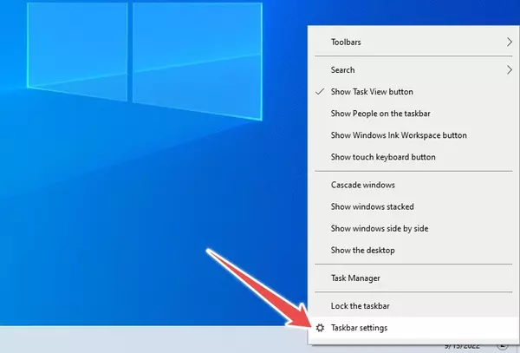520x353 pixels.
Task: Click the gear icon beside Taskbar settings
Action: tap(320, 328)
